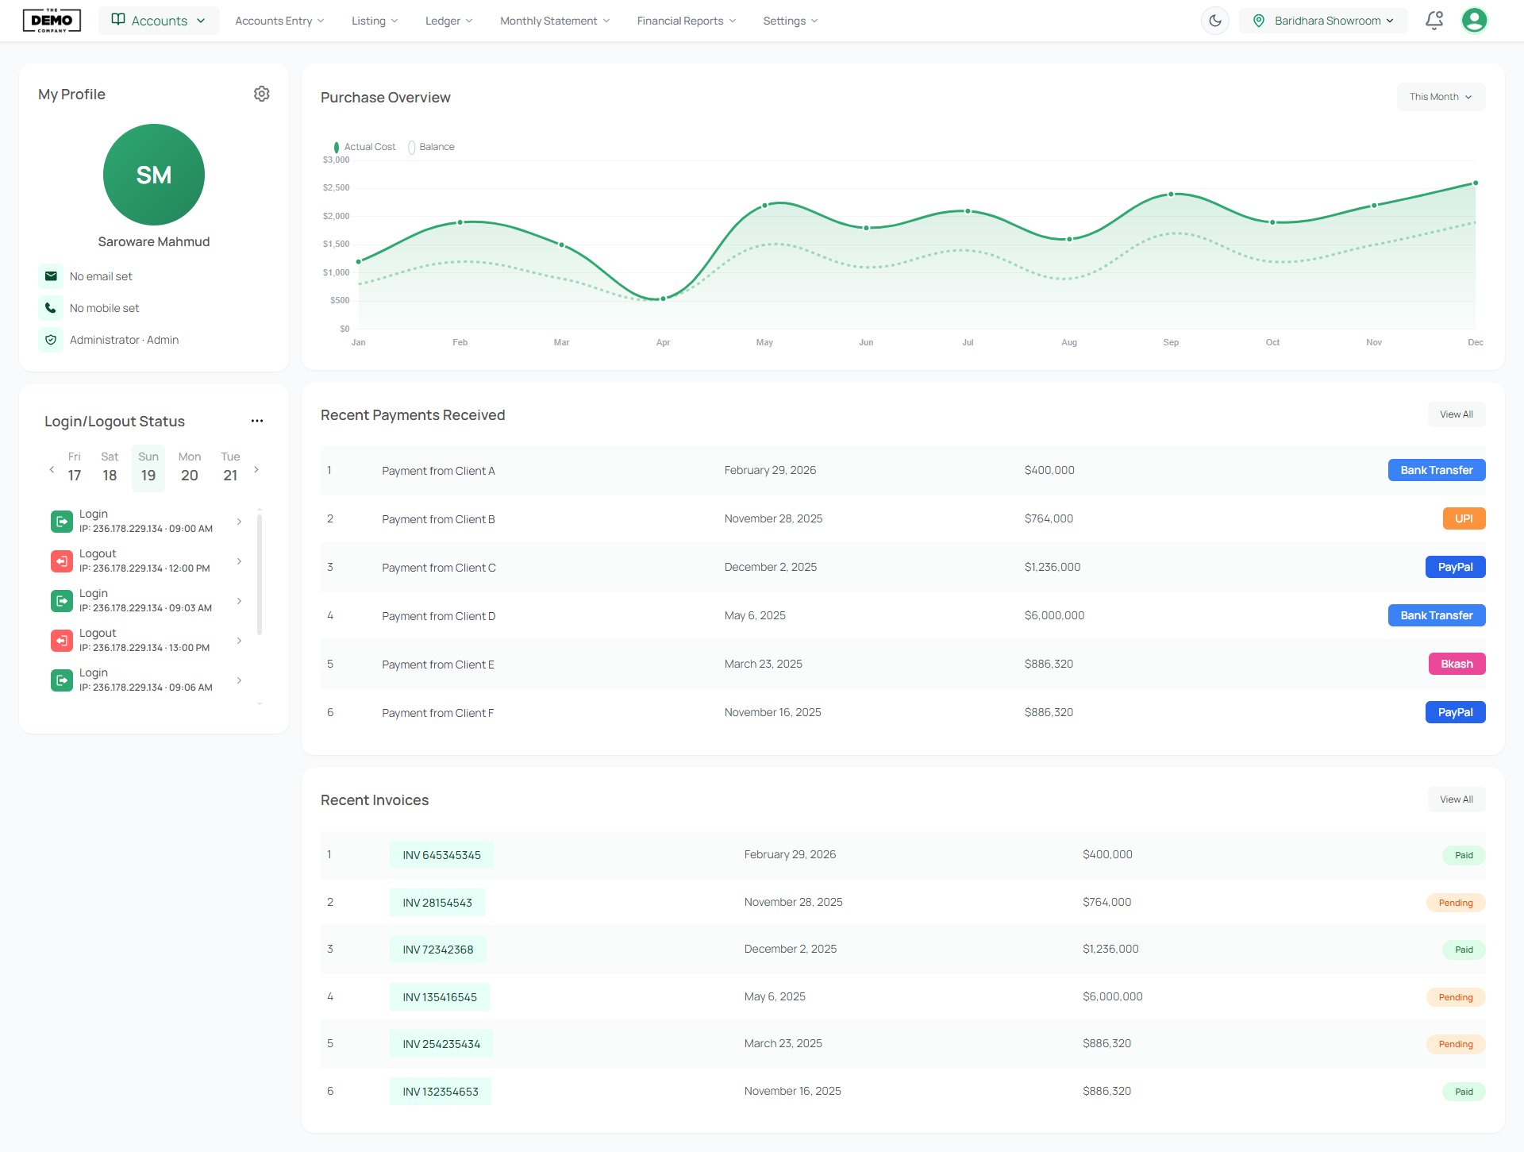1524x1152 pixels.
Task: Click the DEMO company logo
Action: coord(52,21)
